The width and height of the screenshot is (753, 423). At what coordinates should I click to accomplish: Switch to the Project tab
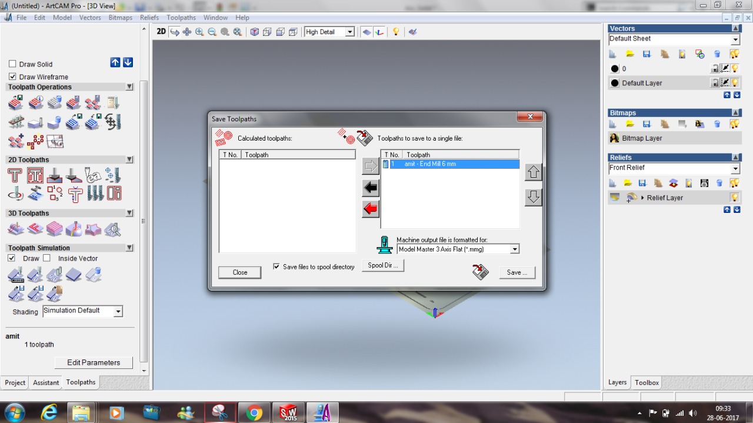15,382
